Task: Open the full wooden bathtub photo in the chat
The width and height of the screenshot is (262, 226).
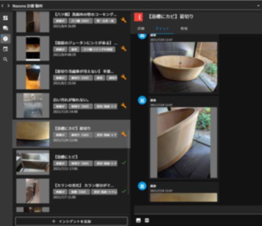Action: click(184, 67)
